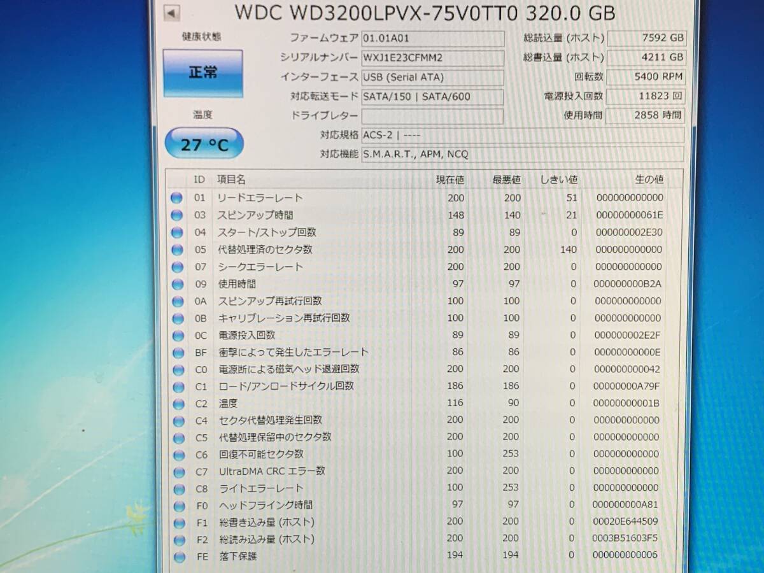Click status orb for ロード/アンロードサイクル回数 row
This screenshot has width=764, height=573.
(x=177, y=386)
